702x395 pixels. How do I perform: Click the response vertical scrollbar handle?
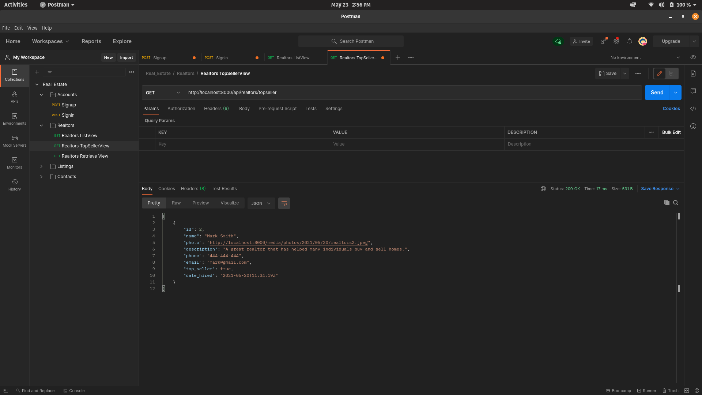click(x=679, y=216)
